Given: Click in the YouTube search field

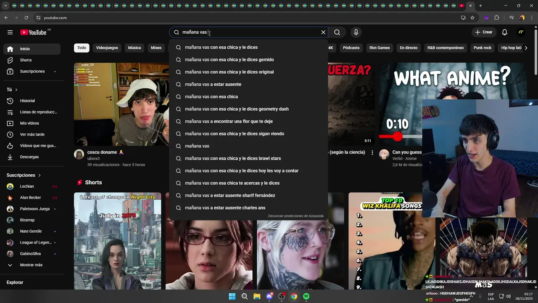Looking at the screenshot, I should 248,32.
